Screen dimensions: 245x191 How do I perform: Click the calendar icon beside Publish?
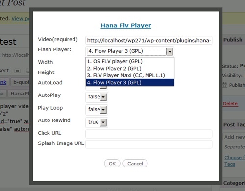[225, 85]
